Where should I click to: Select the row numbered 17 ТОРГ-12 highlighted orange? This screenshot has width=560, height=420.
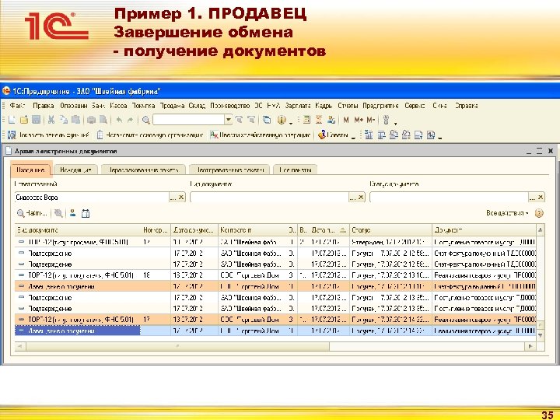(x=275, y=320)
